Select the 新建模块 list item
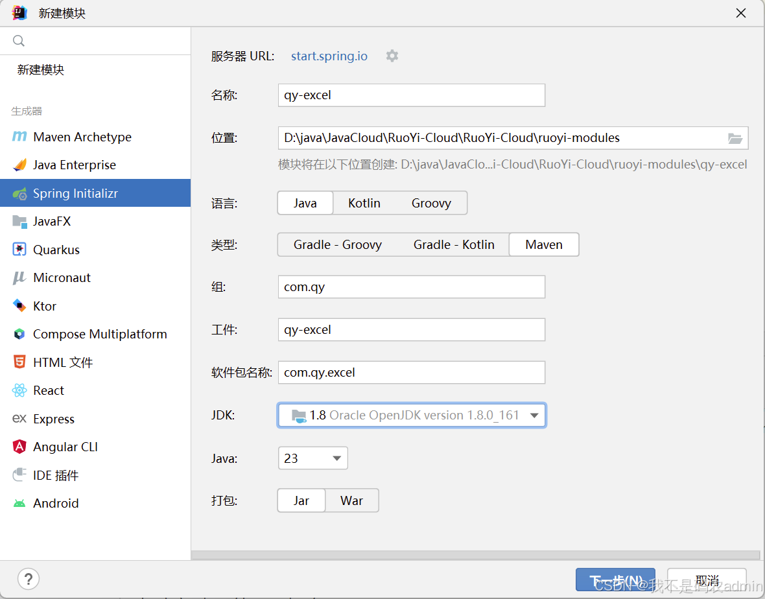Screen dimensions: 765x599 [x=95, y=70]
